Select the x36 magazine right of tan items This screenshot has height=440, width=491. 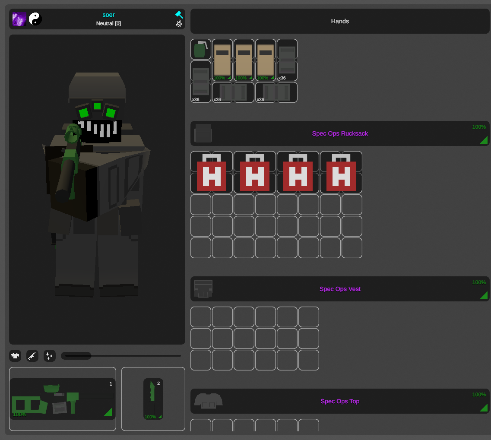click(287, 60)
